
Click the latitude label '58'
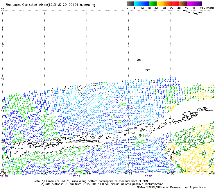coord(2,45)
